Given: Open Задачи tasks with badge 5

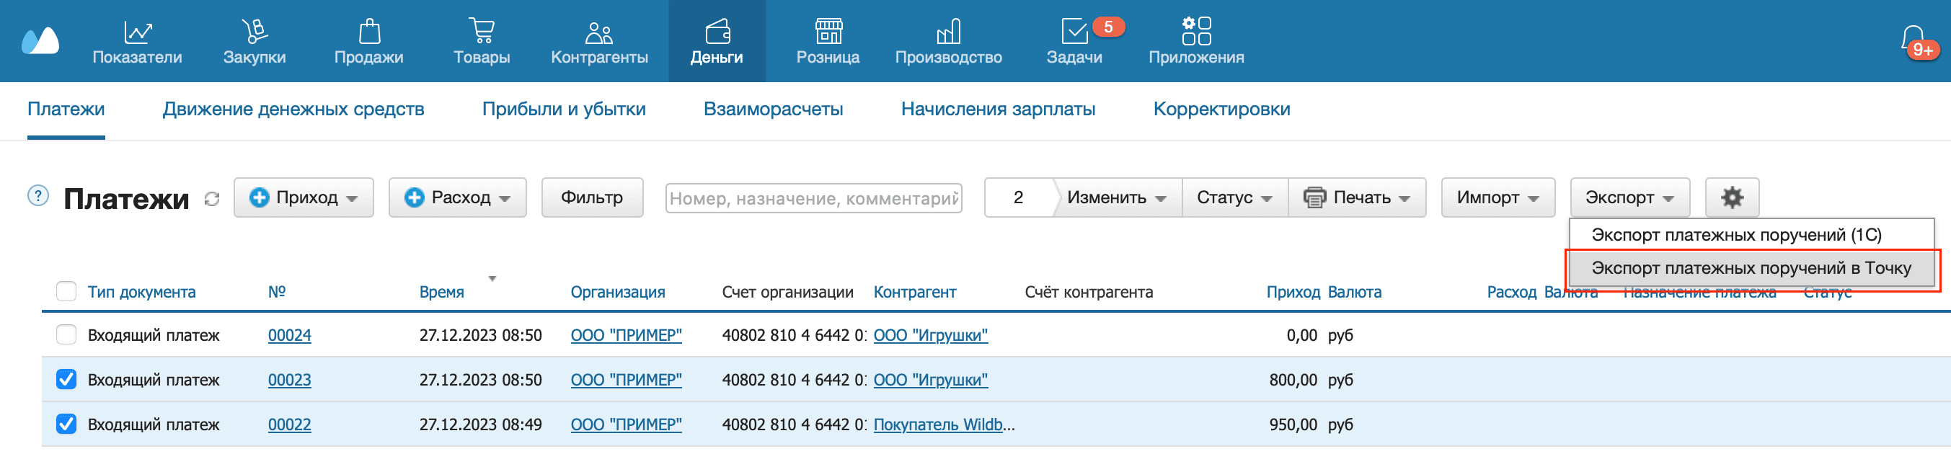Looking at the screenshot, I should pos(1074,32).
